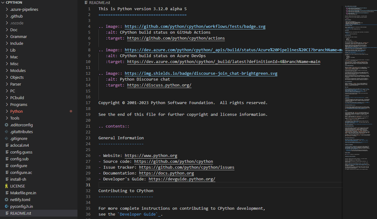The width and height of the screenshot is (377, 219).
Task: Collapse the CPYTHON root folder section
Action: click(3, 2)
